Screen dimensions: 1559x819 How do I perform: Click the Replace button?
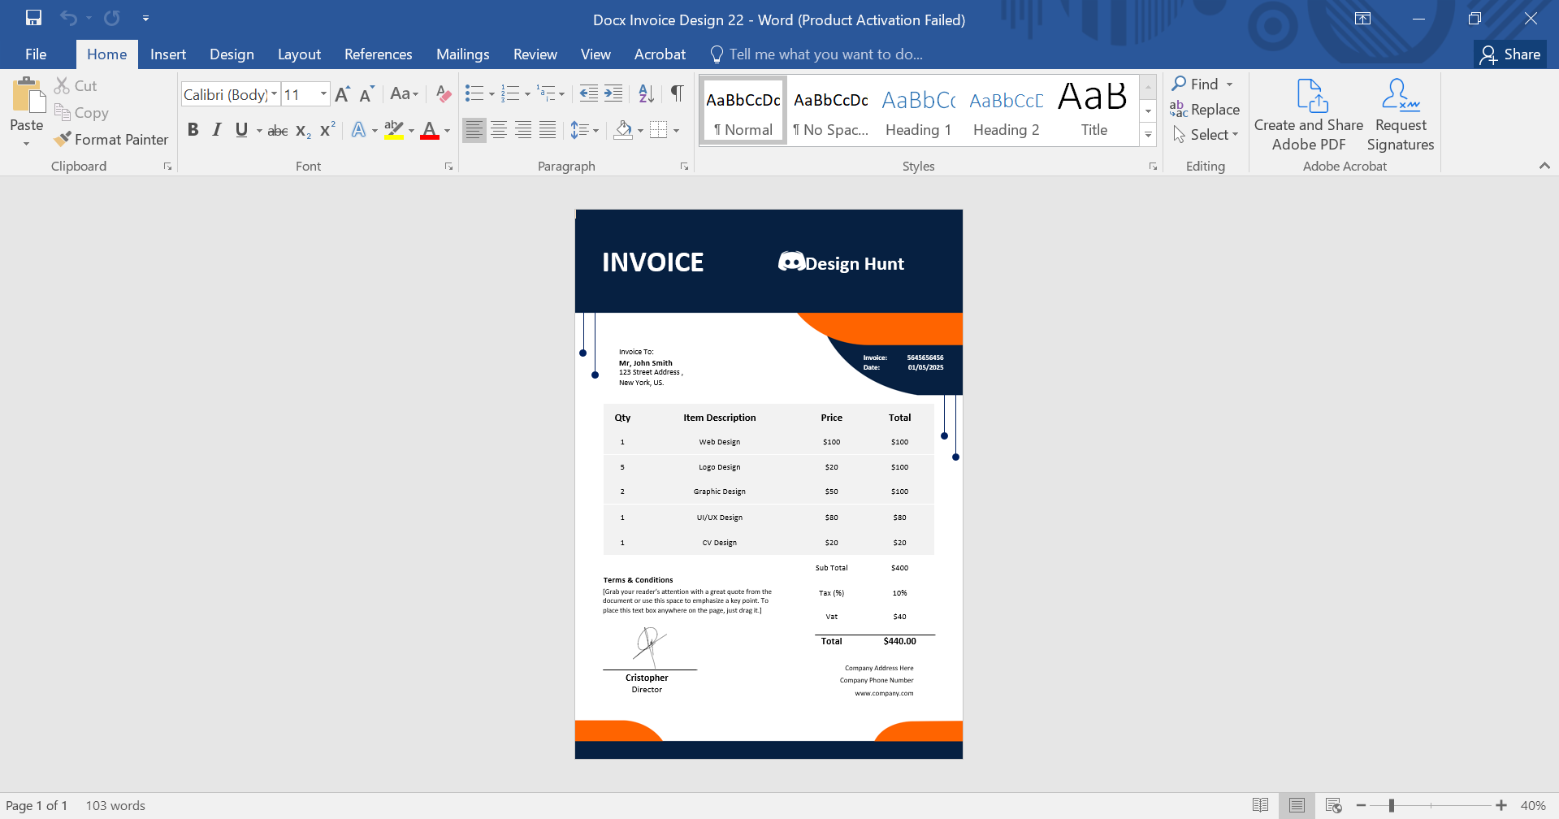tap(1205, 110)
